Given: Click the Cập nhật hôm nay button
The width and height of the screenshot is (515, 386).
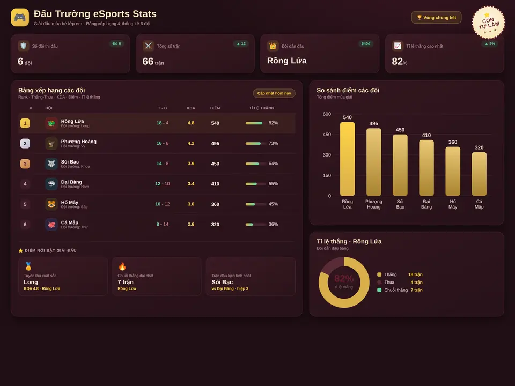Looking at the screenshot, I should 274,93.
